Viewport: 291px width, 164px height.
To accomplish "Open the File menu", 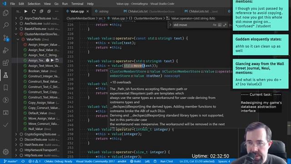I will click(13, 4).
